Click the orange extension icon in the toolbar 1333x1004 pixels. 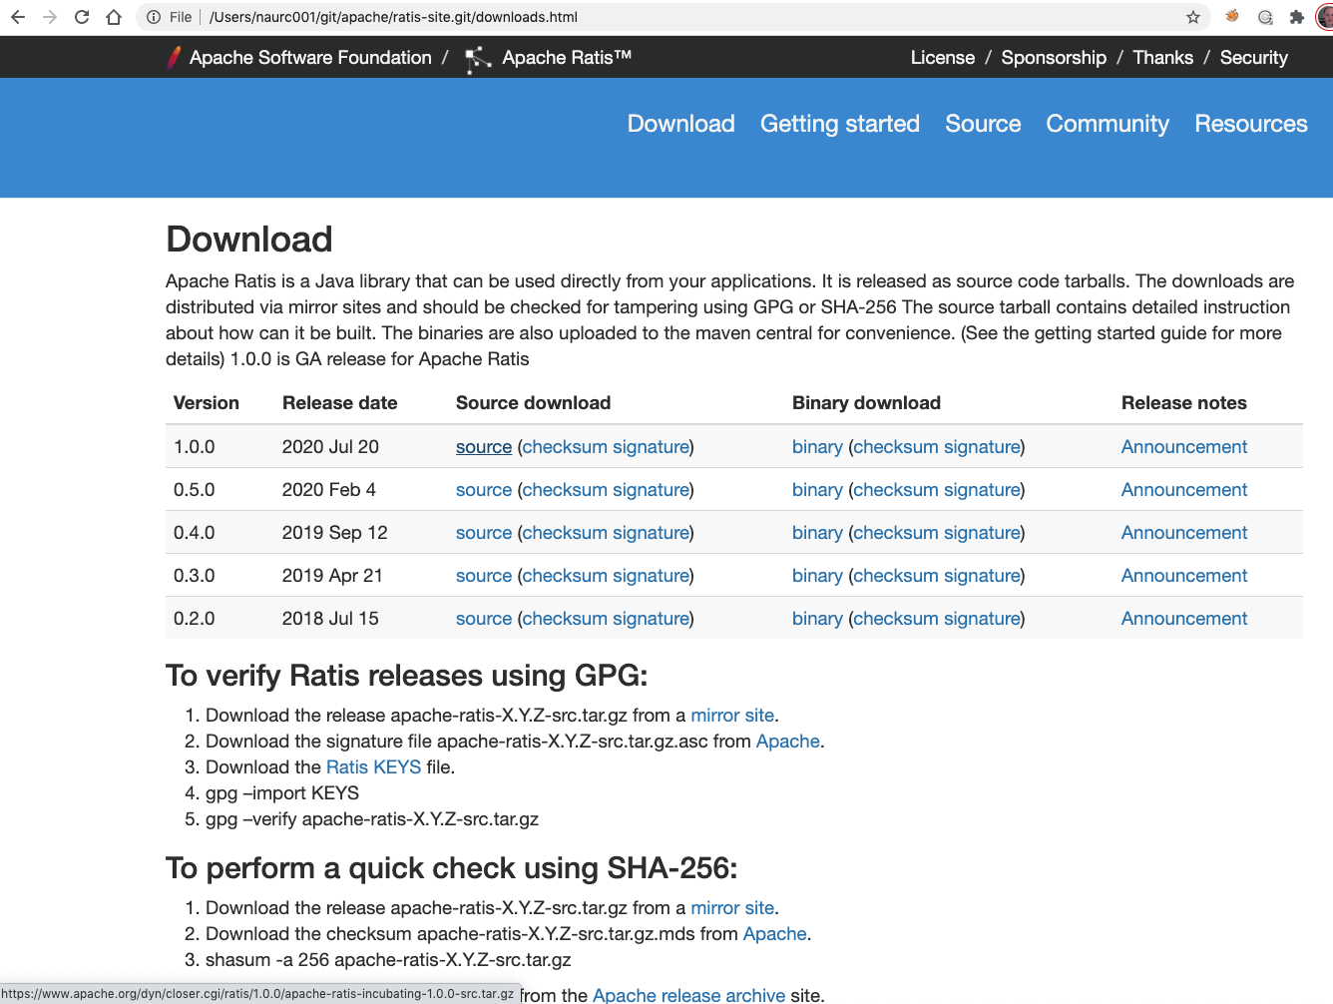pos(1233,16)
